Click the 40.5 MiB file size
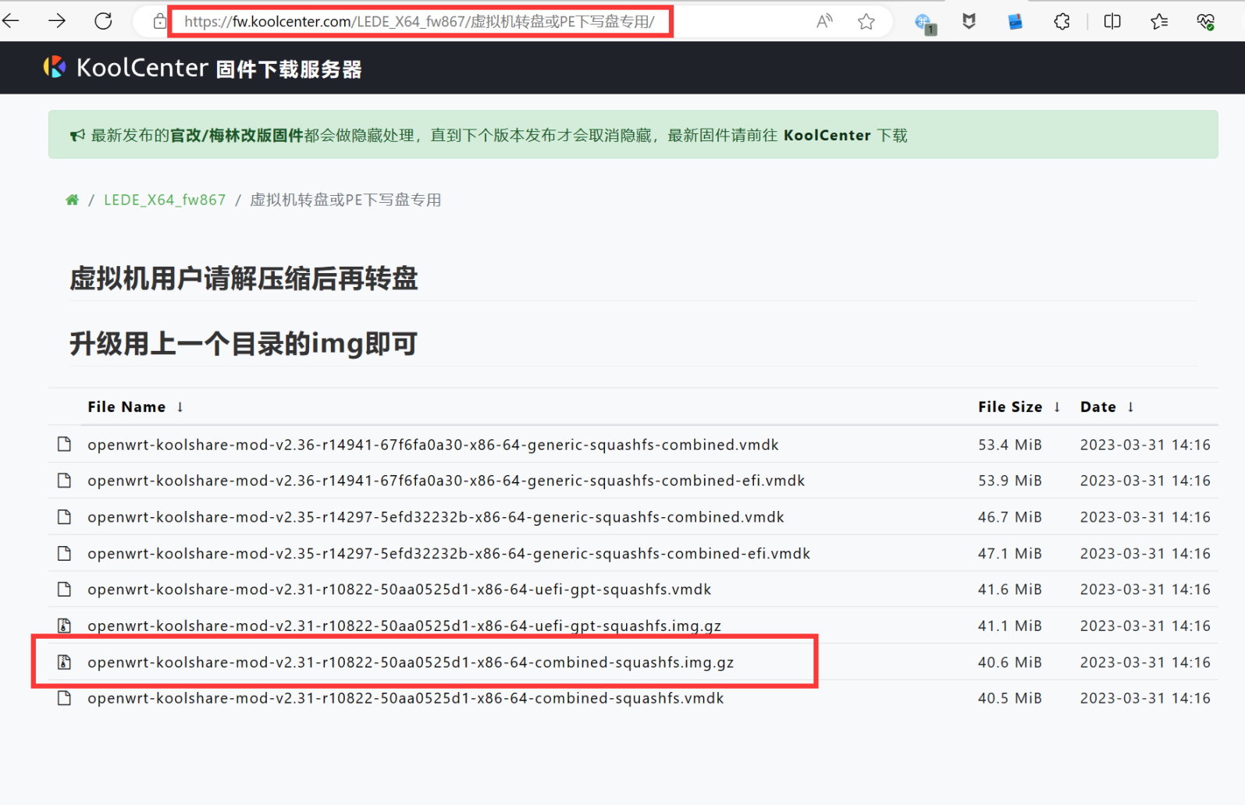Screen dimensions: 1245x805 (1010, 698)
